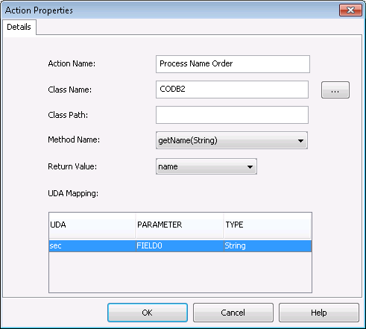
Task: Confirm with the OK button
Action: 148,313
